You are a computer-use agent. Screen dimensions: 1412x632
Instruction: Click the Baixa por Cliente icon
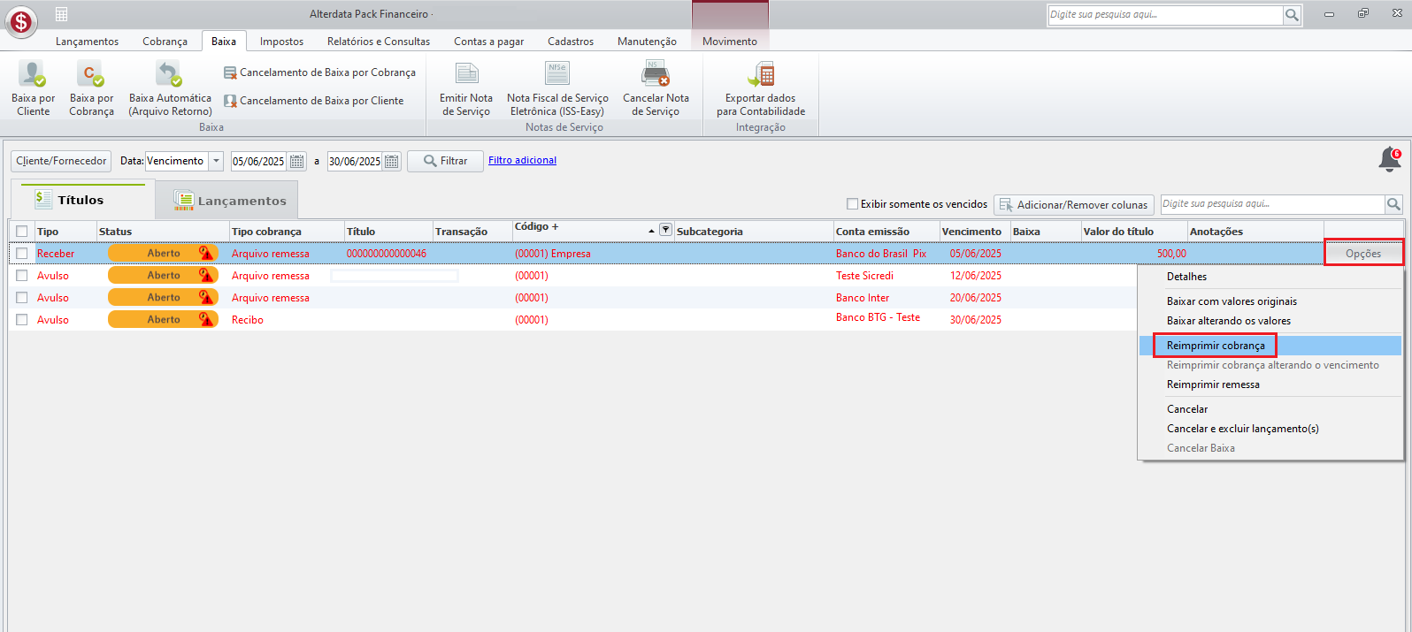point(33,75)
